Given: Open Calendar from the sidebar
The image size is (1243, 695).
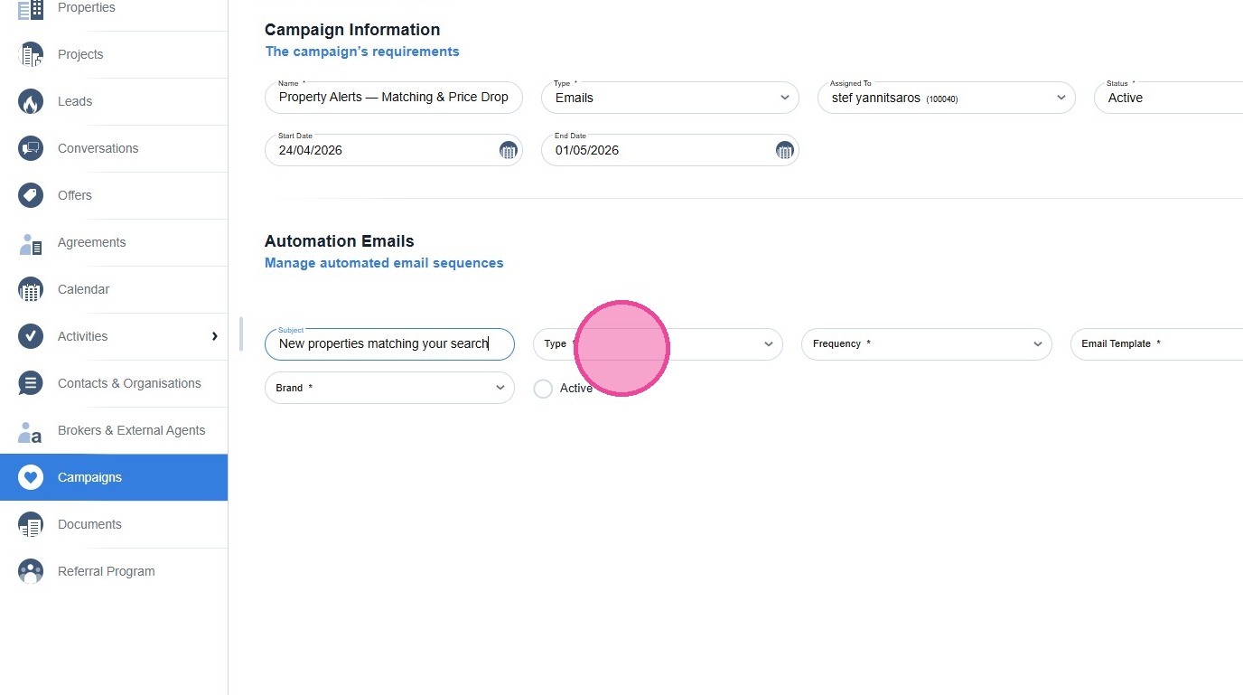Looking at the screenshot, I should [x=114, y=289].
